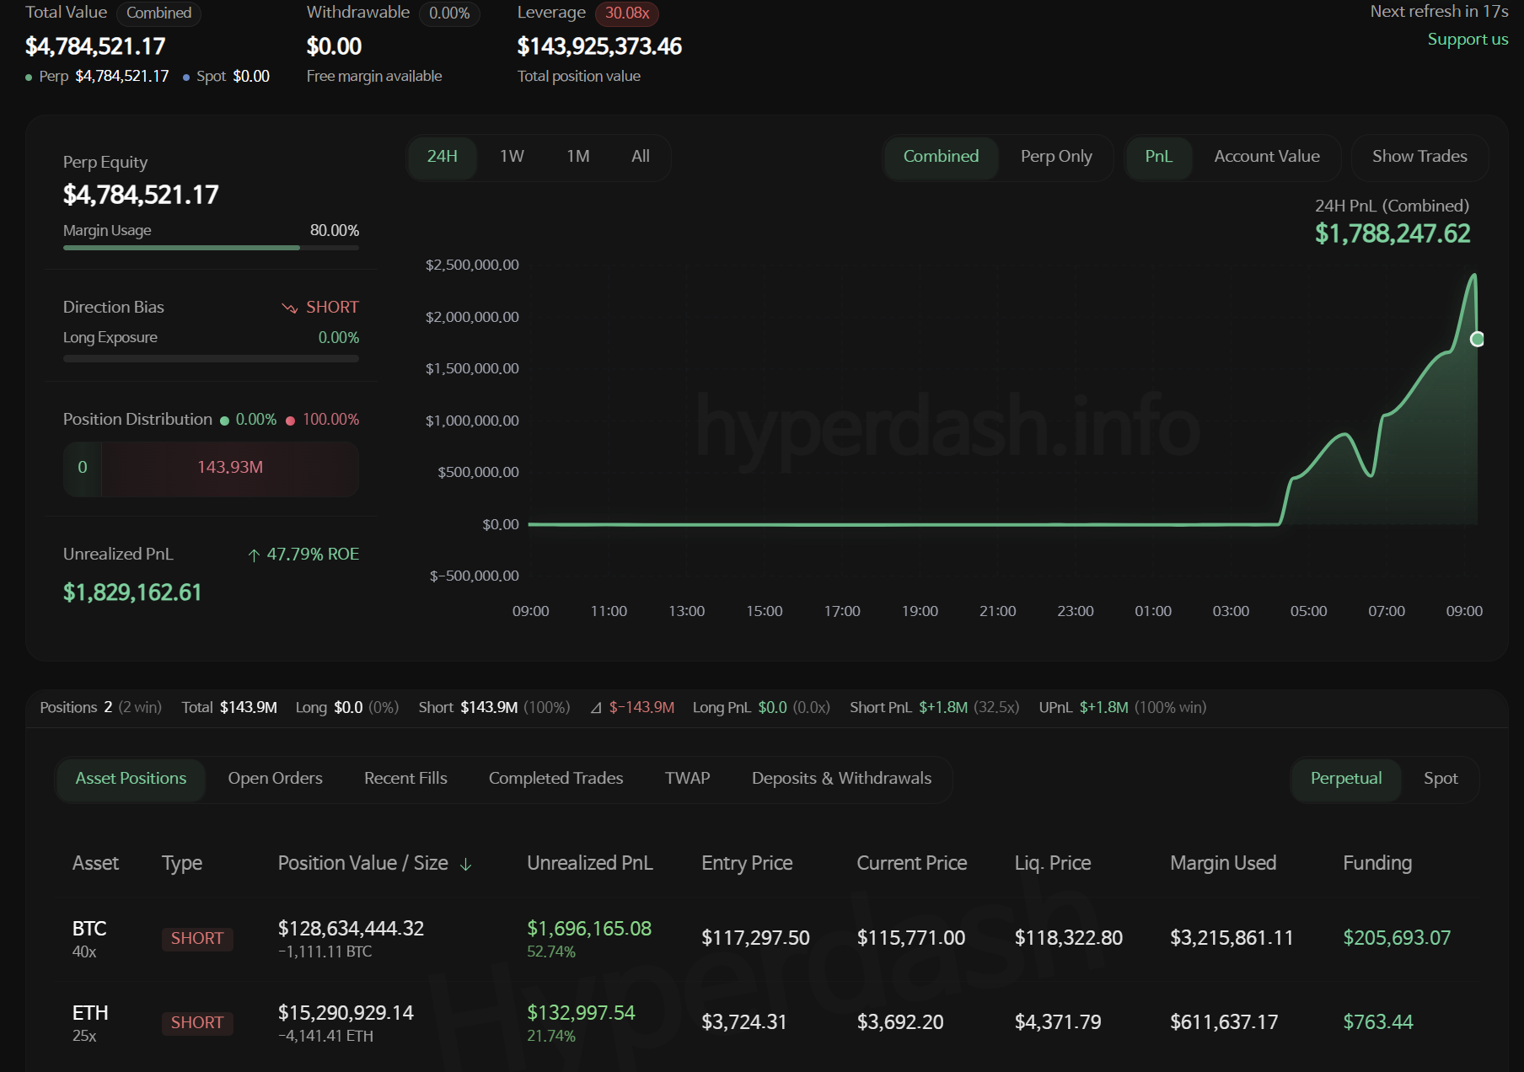Screen dimensions: 1524x1072
Task: Select the Asset Positions tab
Action: point(131,779)
